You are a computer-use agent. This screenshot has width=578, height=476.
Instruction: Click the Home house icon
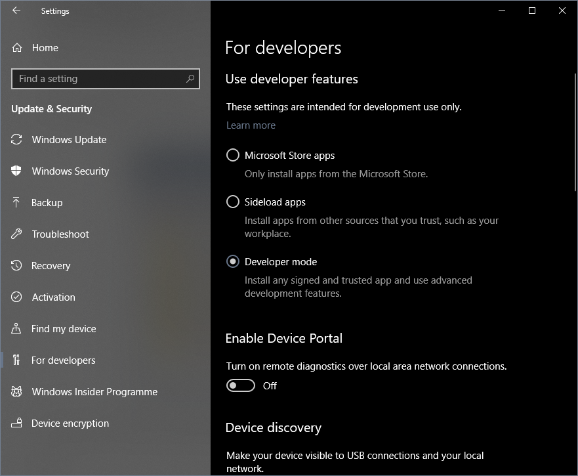[x=17, y=48]
